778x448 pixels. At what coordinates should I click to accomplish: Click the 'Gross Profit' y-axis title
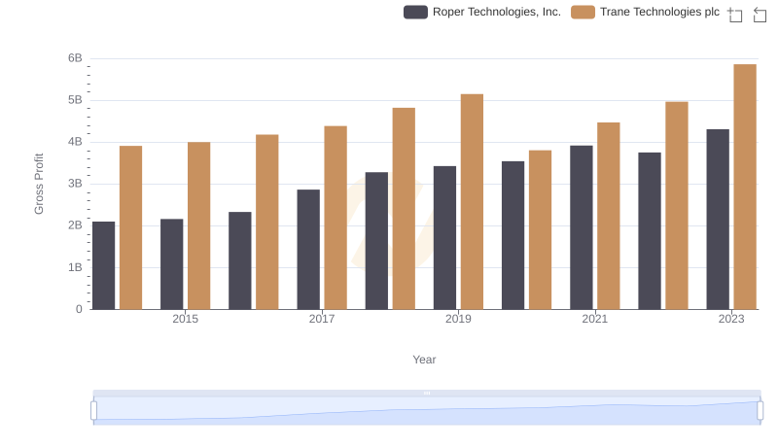39,184
